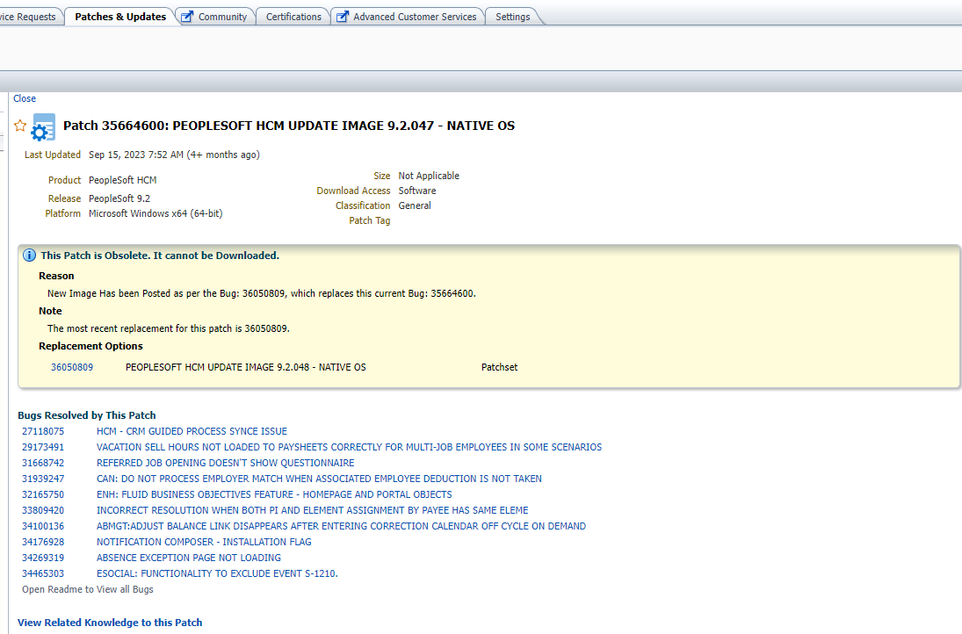Open the fluid business objectives enhancement bug

pos(42,494)
